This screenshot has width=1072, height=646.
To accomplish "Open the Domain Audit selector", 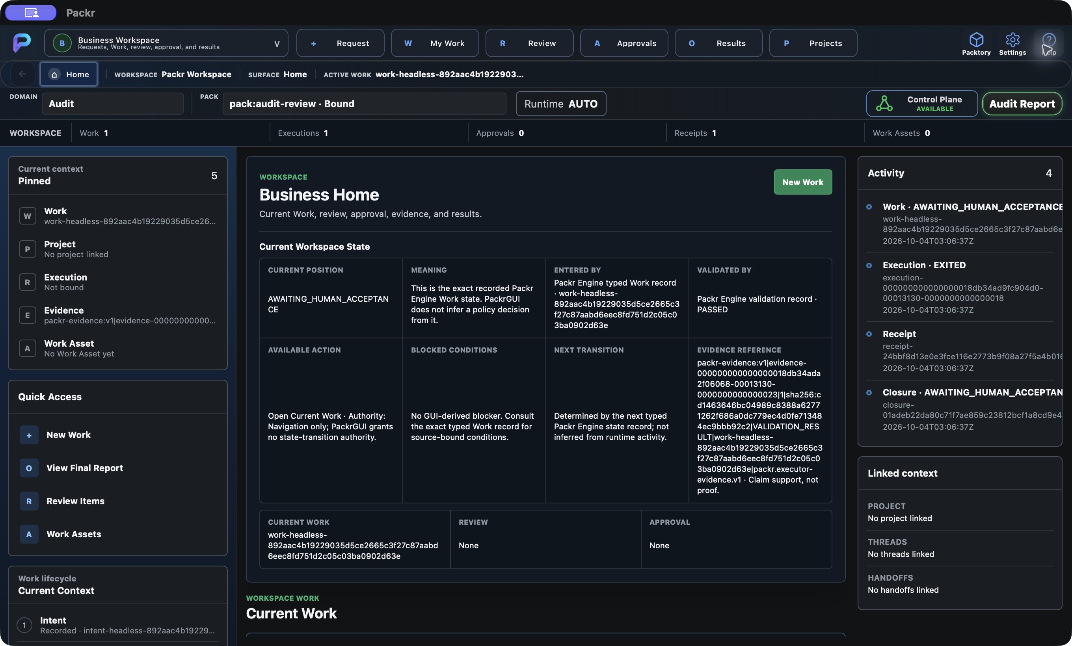I will click(113, 104).
